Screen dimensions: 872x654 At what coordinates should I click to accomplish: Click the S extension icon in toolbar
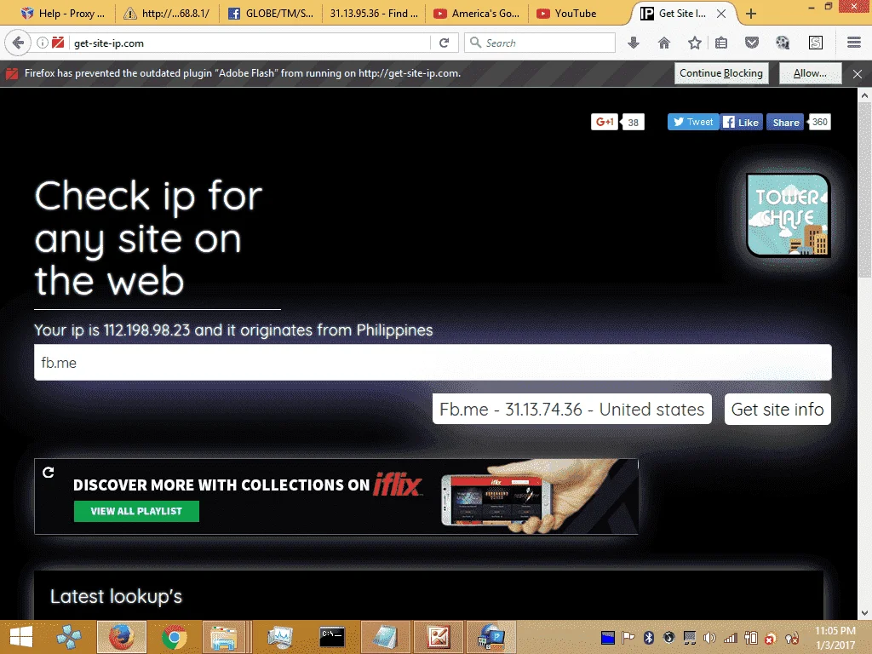(x=815, y=43)
